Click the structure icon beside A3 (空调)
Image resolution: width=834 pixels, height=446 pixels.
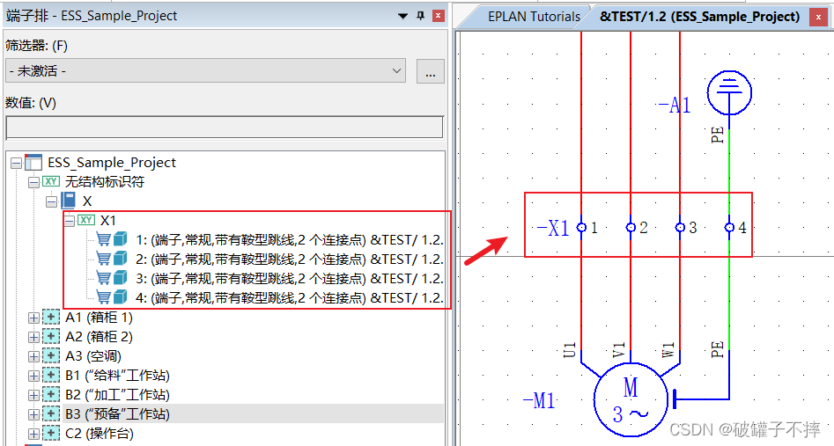(51, 355)
